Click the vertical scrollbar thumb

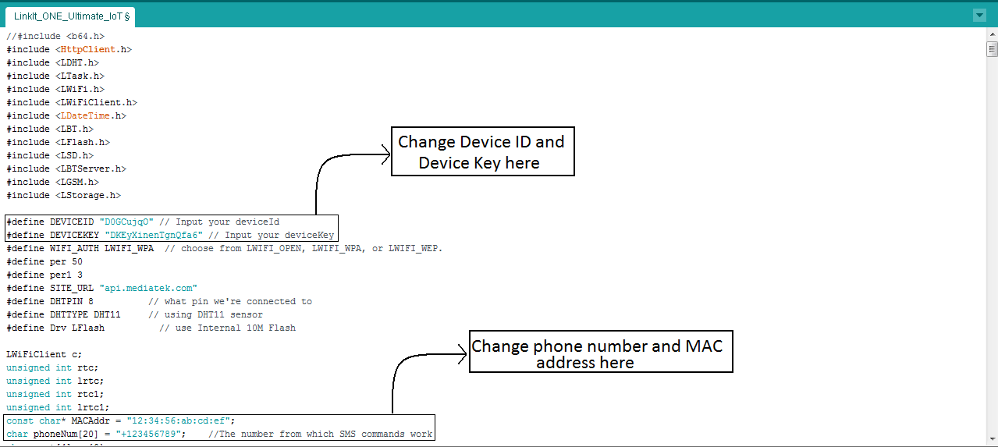point(992,50)
